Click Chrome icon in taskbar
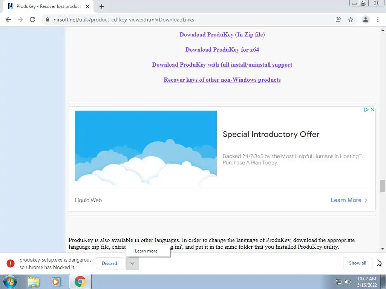Screen dimensions: 386x289 [80, 281]
